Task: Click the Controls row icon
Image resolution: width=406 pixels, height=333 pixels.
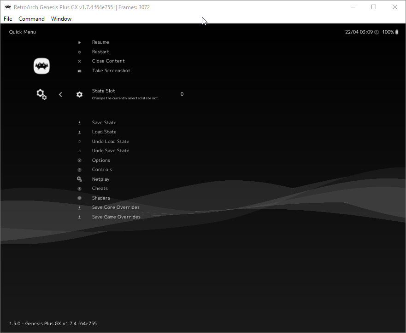Action: (x=79, y=170)
